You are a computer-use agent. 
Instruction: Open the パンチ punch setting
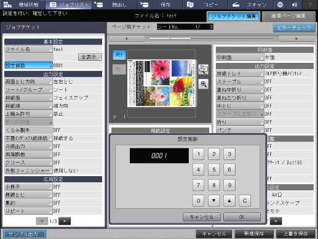(240, 130)
